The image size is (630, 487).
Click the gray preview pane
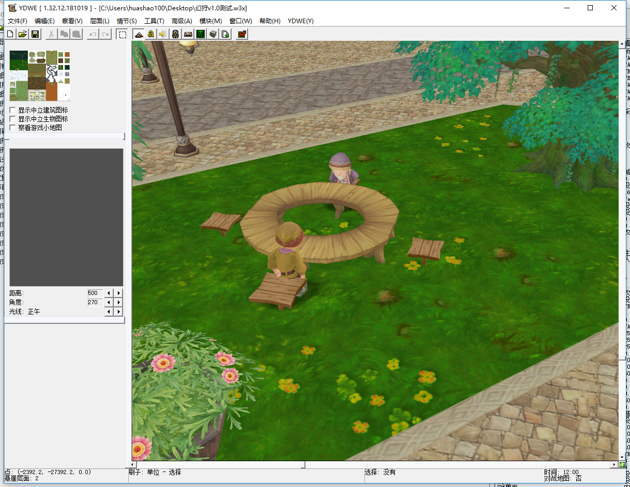[66, 217]
